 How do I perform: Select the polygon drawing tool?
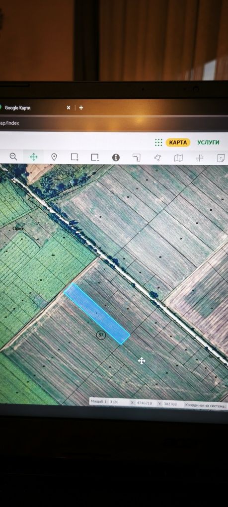pyautogui.click(x=157, y=158)
